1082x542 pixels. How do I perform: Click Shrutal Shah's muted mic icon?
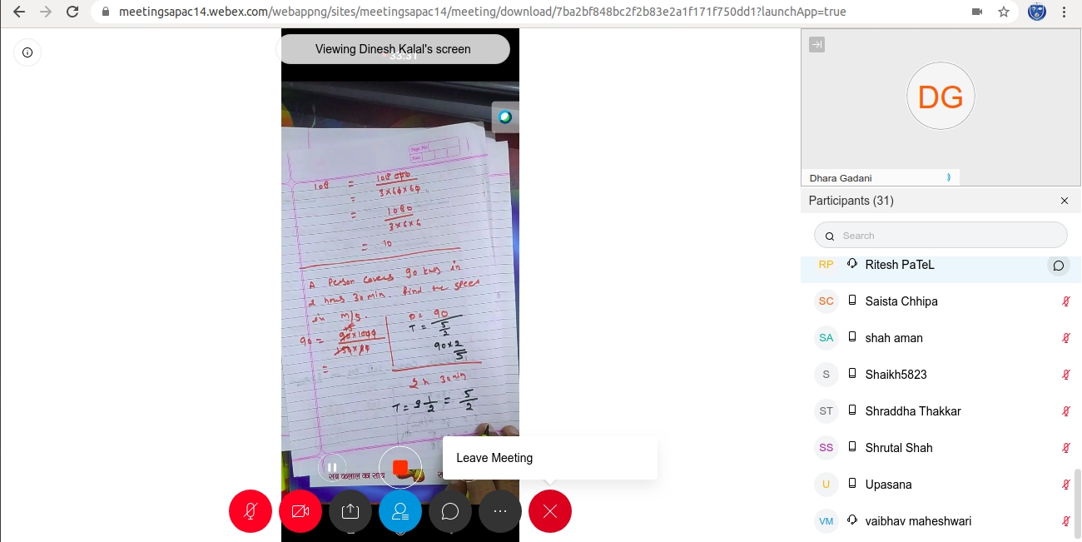click(1066, 448)
